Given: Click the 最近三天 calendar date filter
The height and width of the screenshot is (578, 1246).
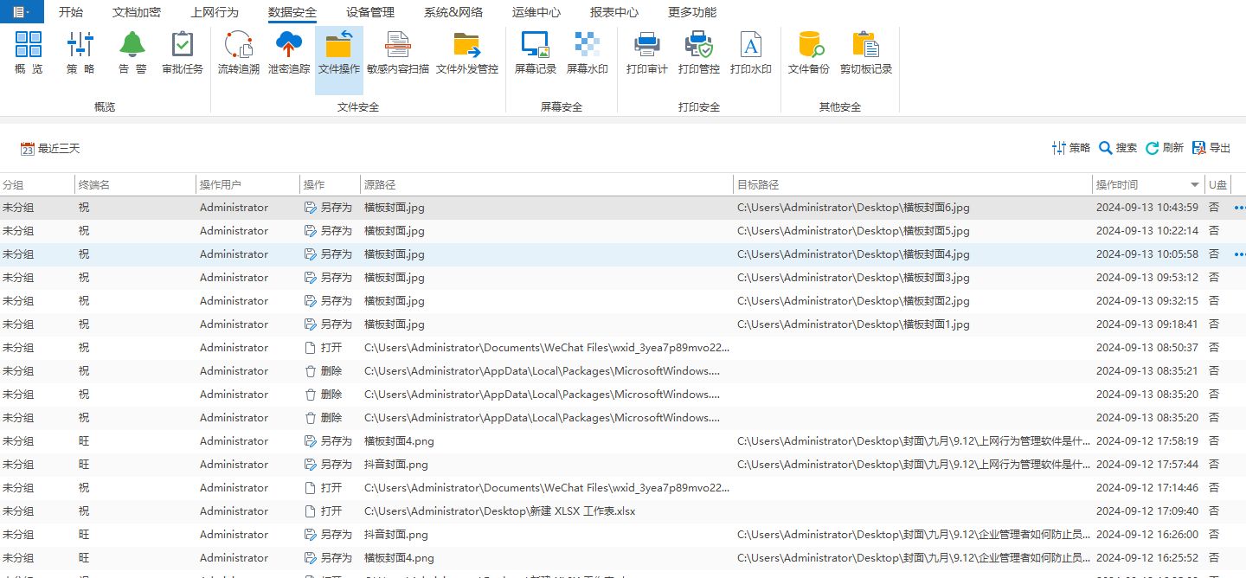Looking at the screenshot, I should tap(50, 149).
